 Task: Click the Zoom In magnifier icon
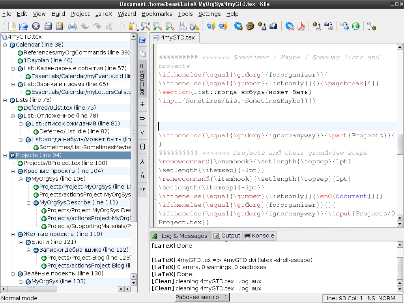pos(158,26)
